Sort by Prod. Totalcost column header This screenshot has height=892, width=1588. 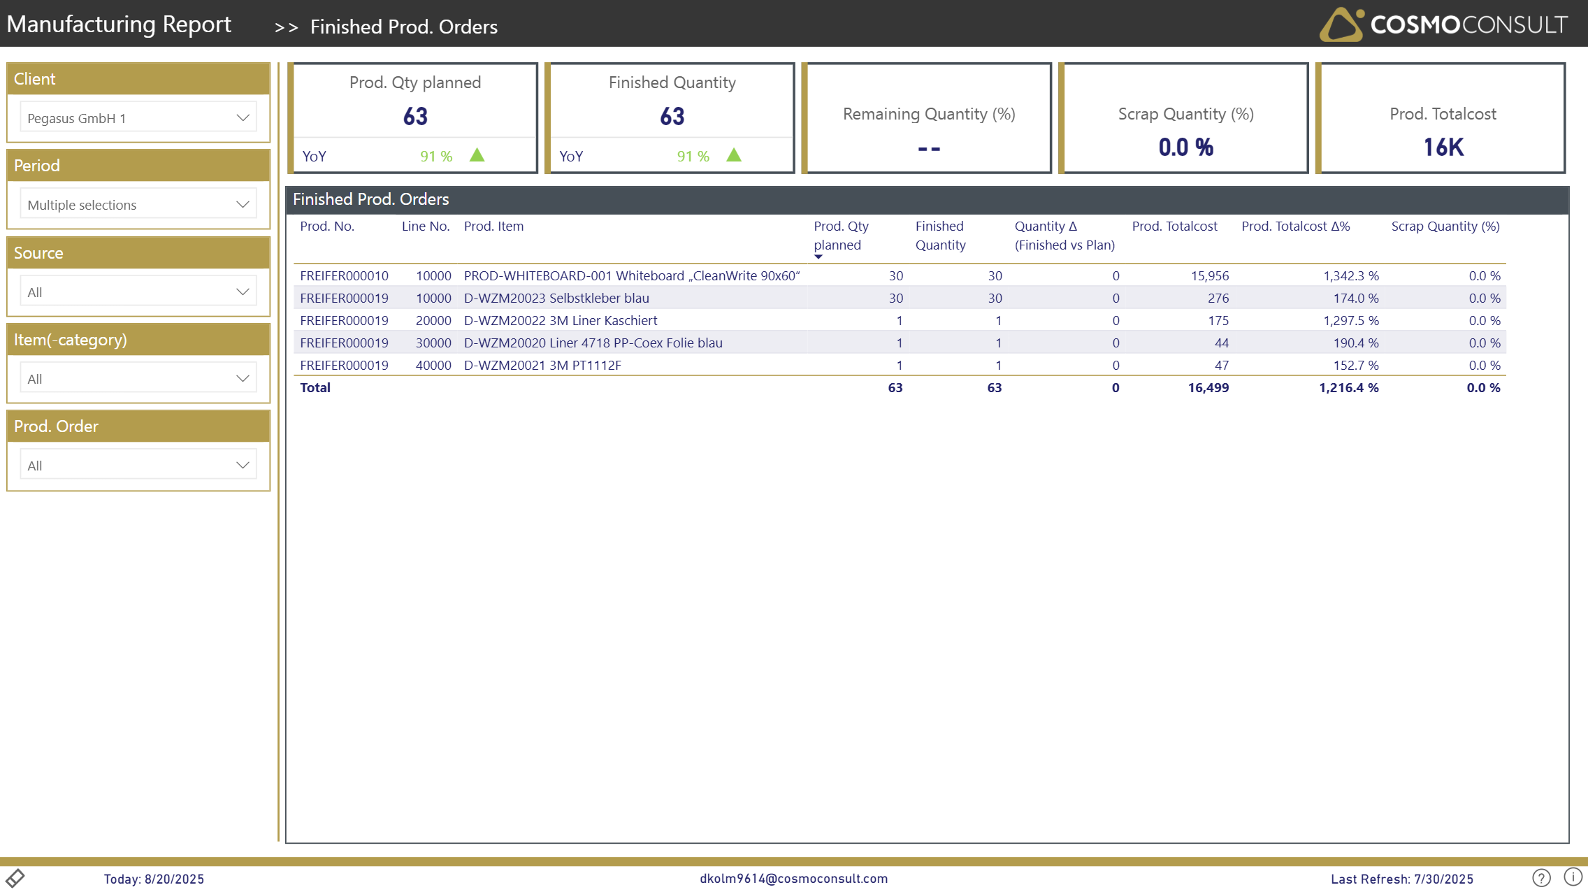pos(1174,226)
